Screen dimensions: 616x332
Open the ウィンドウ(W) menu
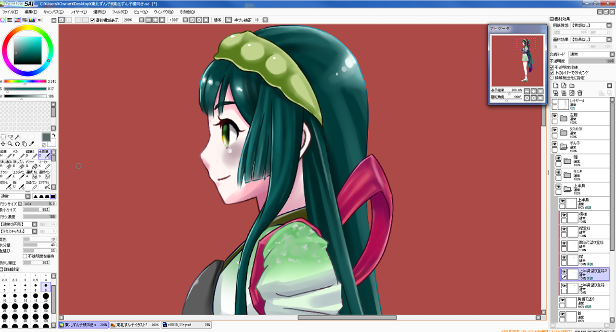click(x=164, y=11)
